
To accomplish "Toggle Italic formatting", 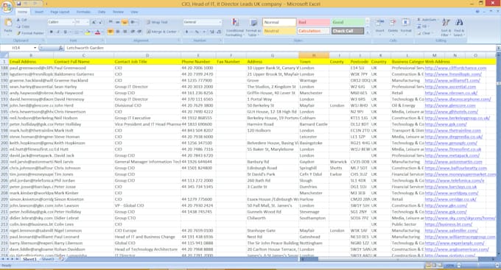I will coord(58,32).
